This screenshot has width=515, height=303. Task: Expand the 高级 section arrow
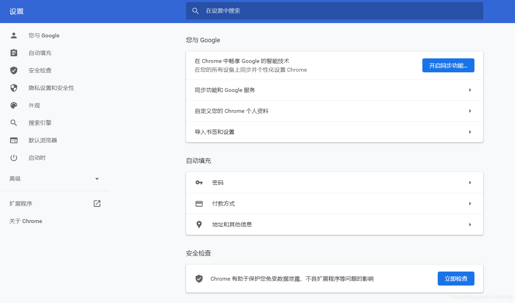pyautogui.click(x=97, y=179)
